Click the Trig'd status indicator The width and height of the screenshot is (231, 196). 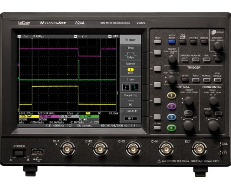(80, 36)
